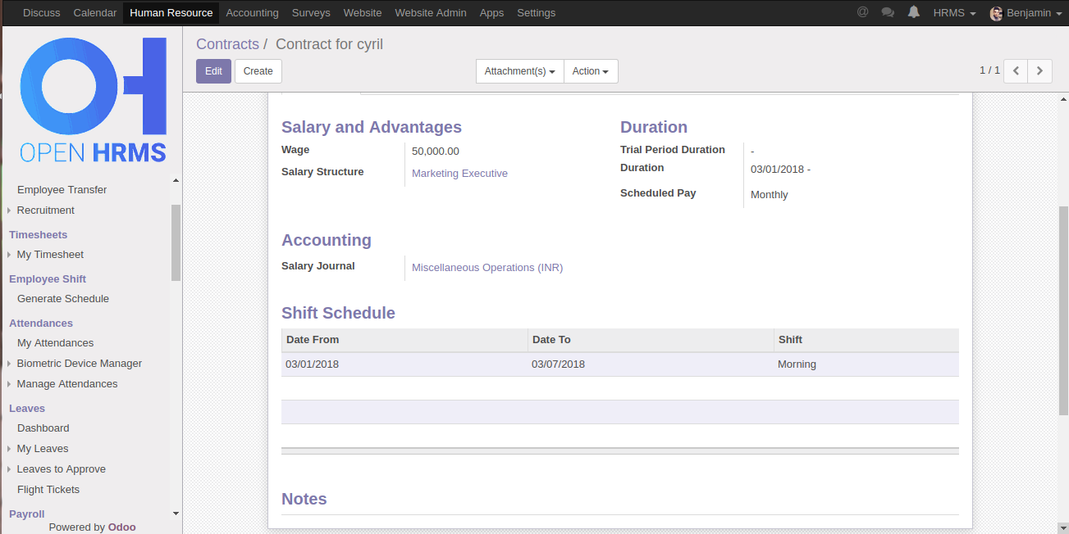Open the conversations chat icon
Viewport: 1069px width, 534px height.
point(888,12)
